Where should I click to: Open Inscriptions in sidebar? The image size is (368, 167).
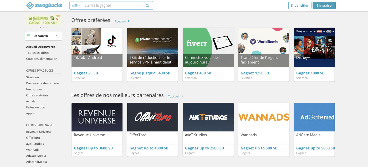pyautogui.click(x=34, y=89)
